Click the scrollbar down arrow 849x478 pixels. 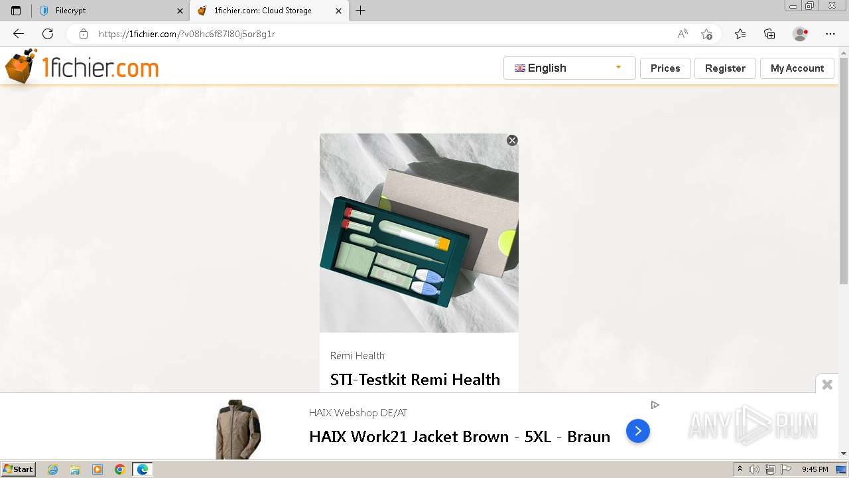click(x=844, y=453)
